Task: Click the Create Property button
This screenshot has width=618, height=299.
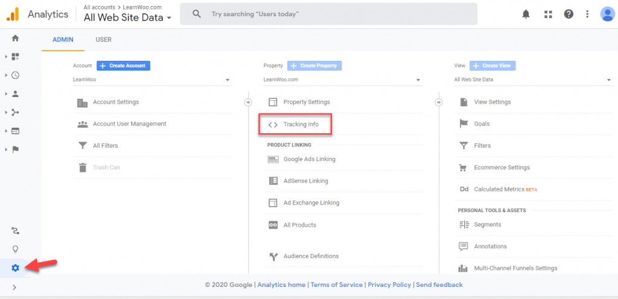Action: [314, 66]
